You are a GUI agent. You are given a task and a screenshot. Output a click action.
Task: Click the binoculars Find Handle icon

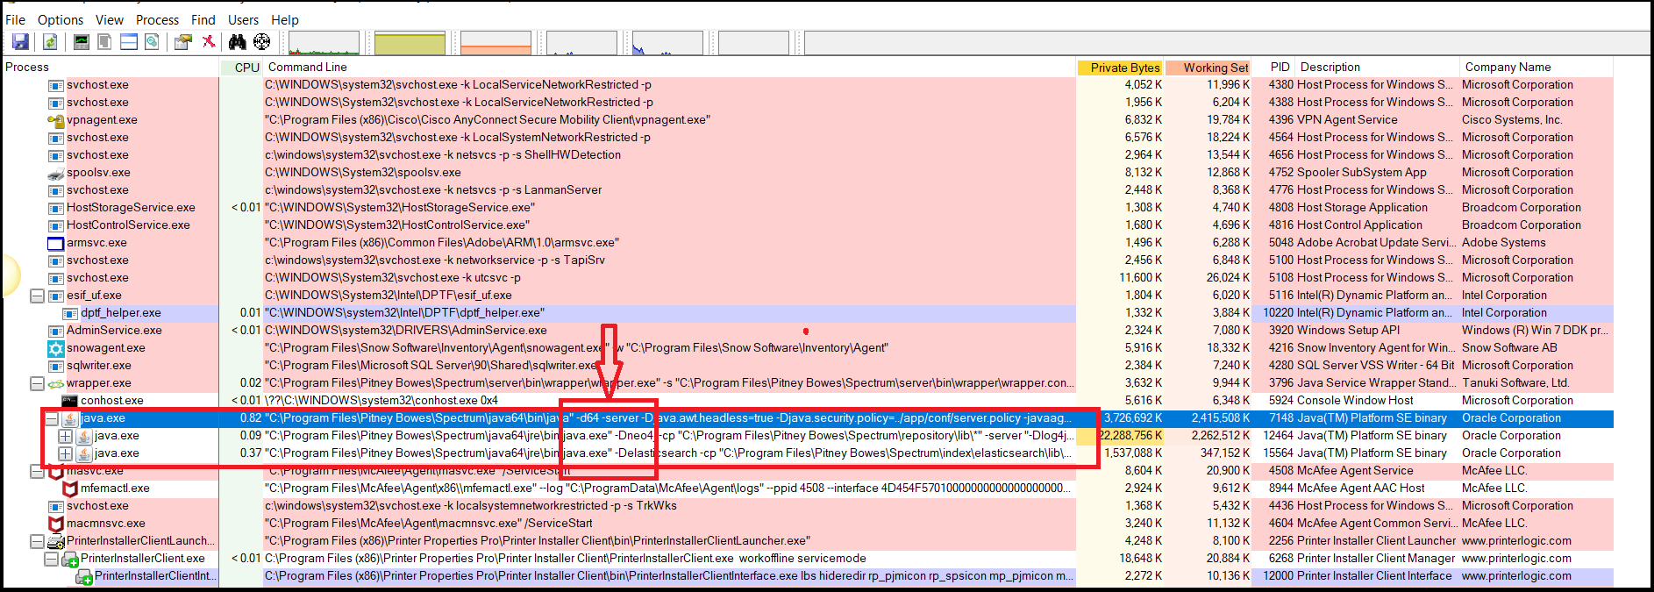tap(237, 41)
